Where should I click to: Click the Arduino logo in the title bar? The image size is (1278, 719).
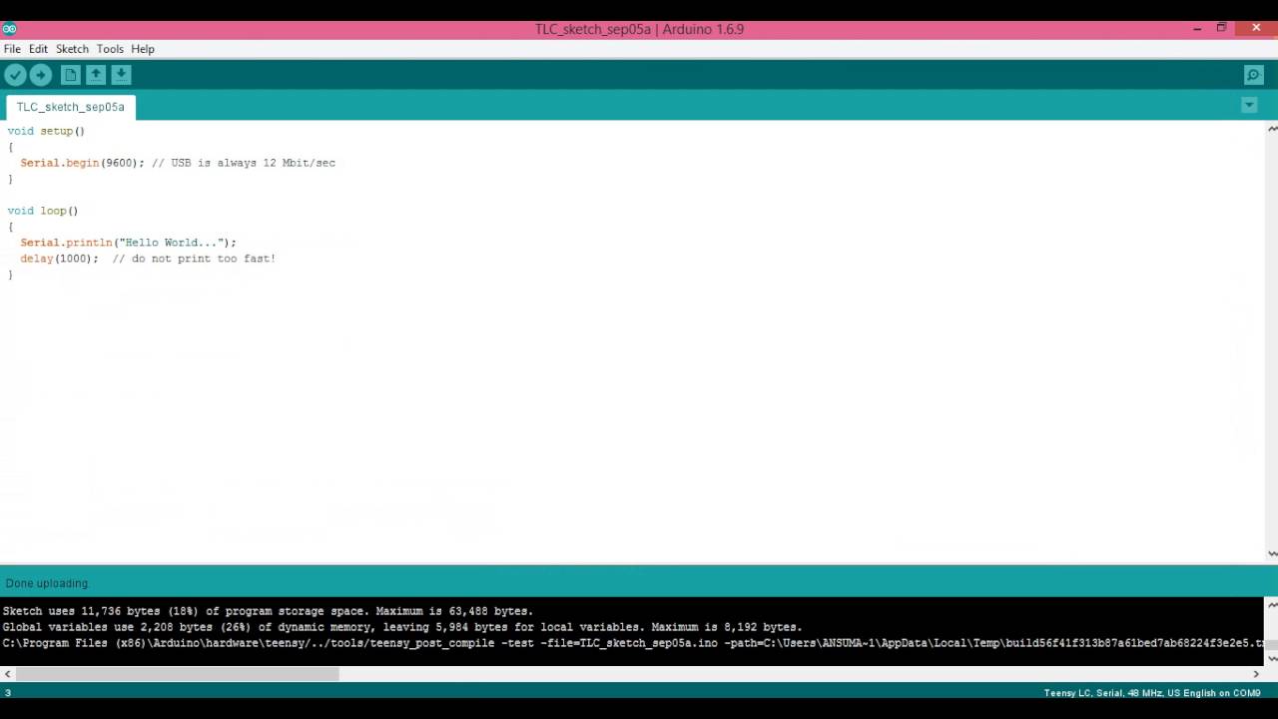(9, 29)
